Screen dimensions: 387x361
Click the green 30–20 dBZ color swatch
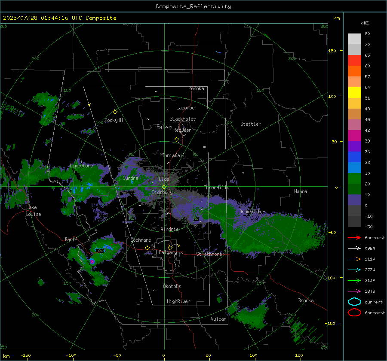(x=354, y=179)
